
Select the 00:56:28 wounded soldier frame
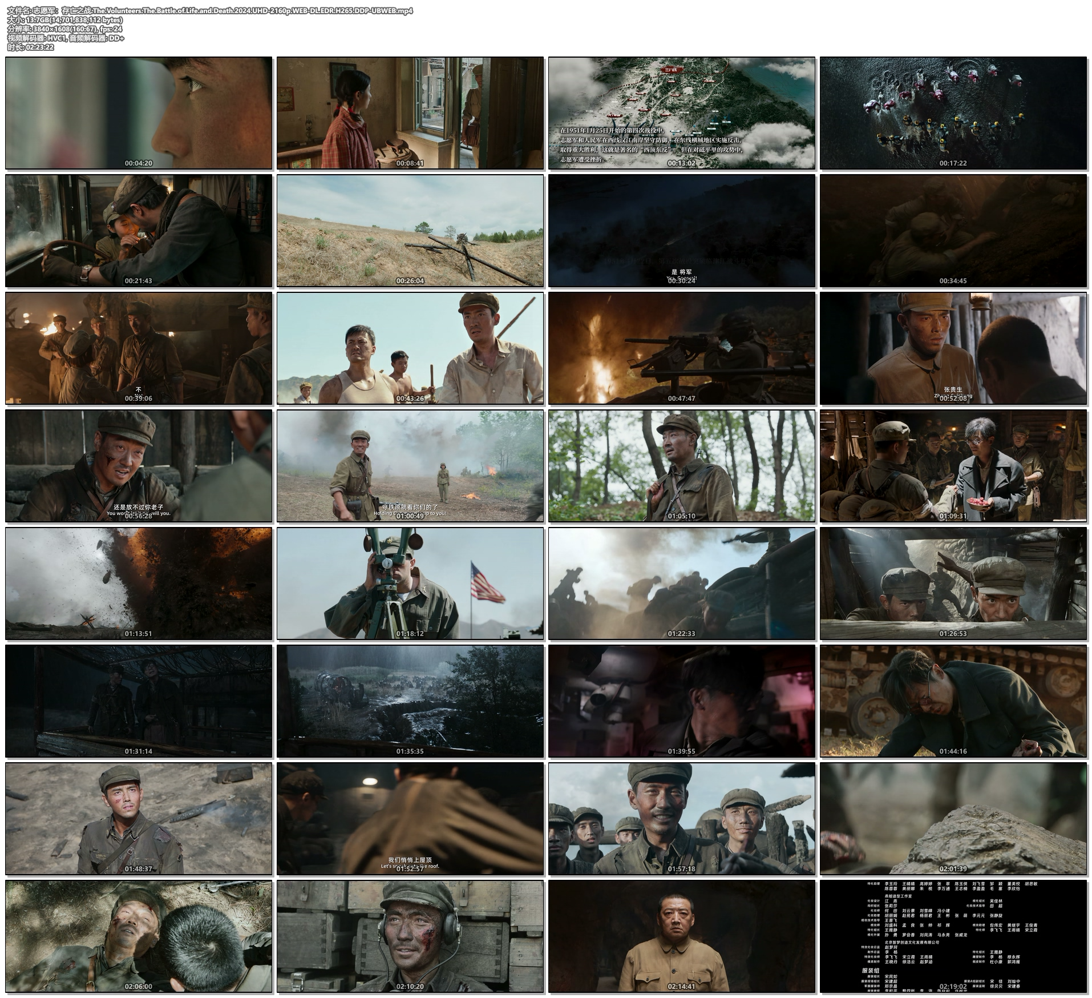(x=139, y=466)
